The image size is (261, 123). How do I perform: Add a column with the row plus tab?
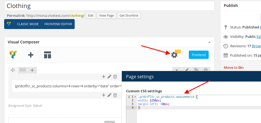(x=32, y=70)
